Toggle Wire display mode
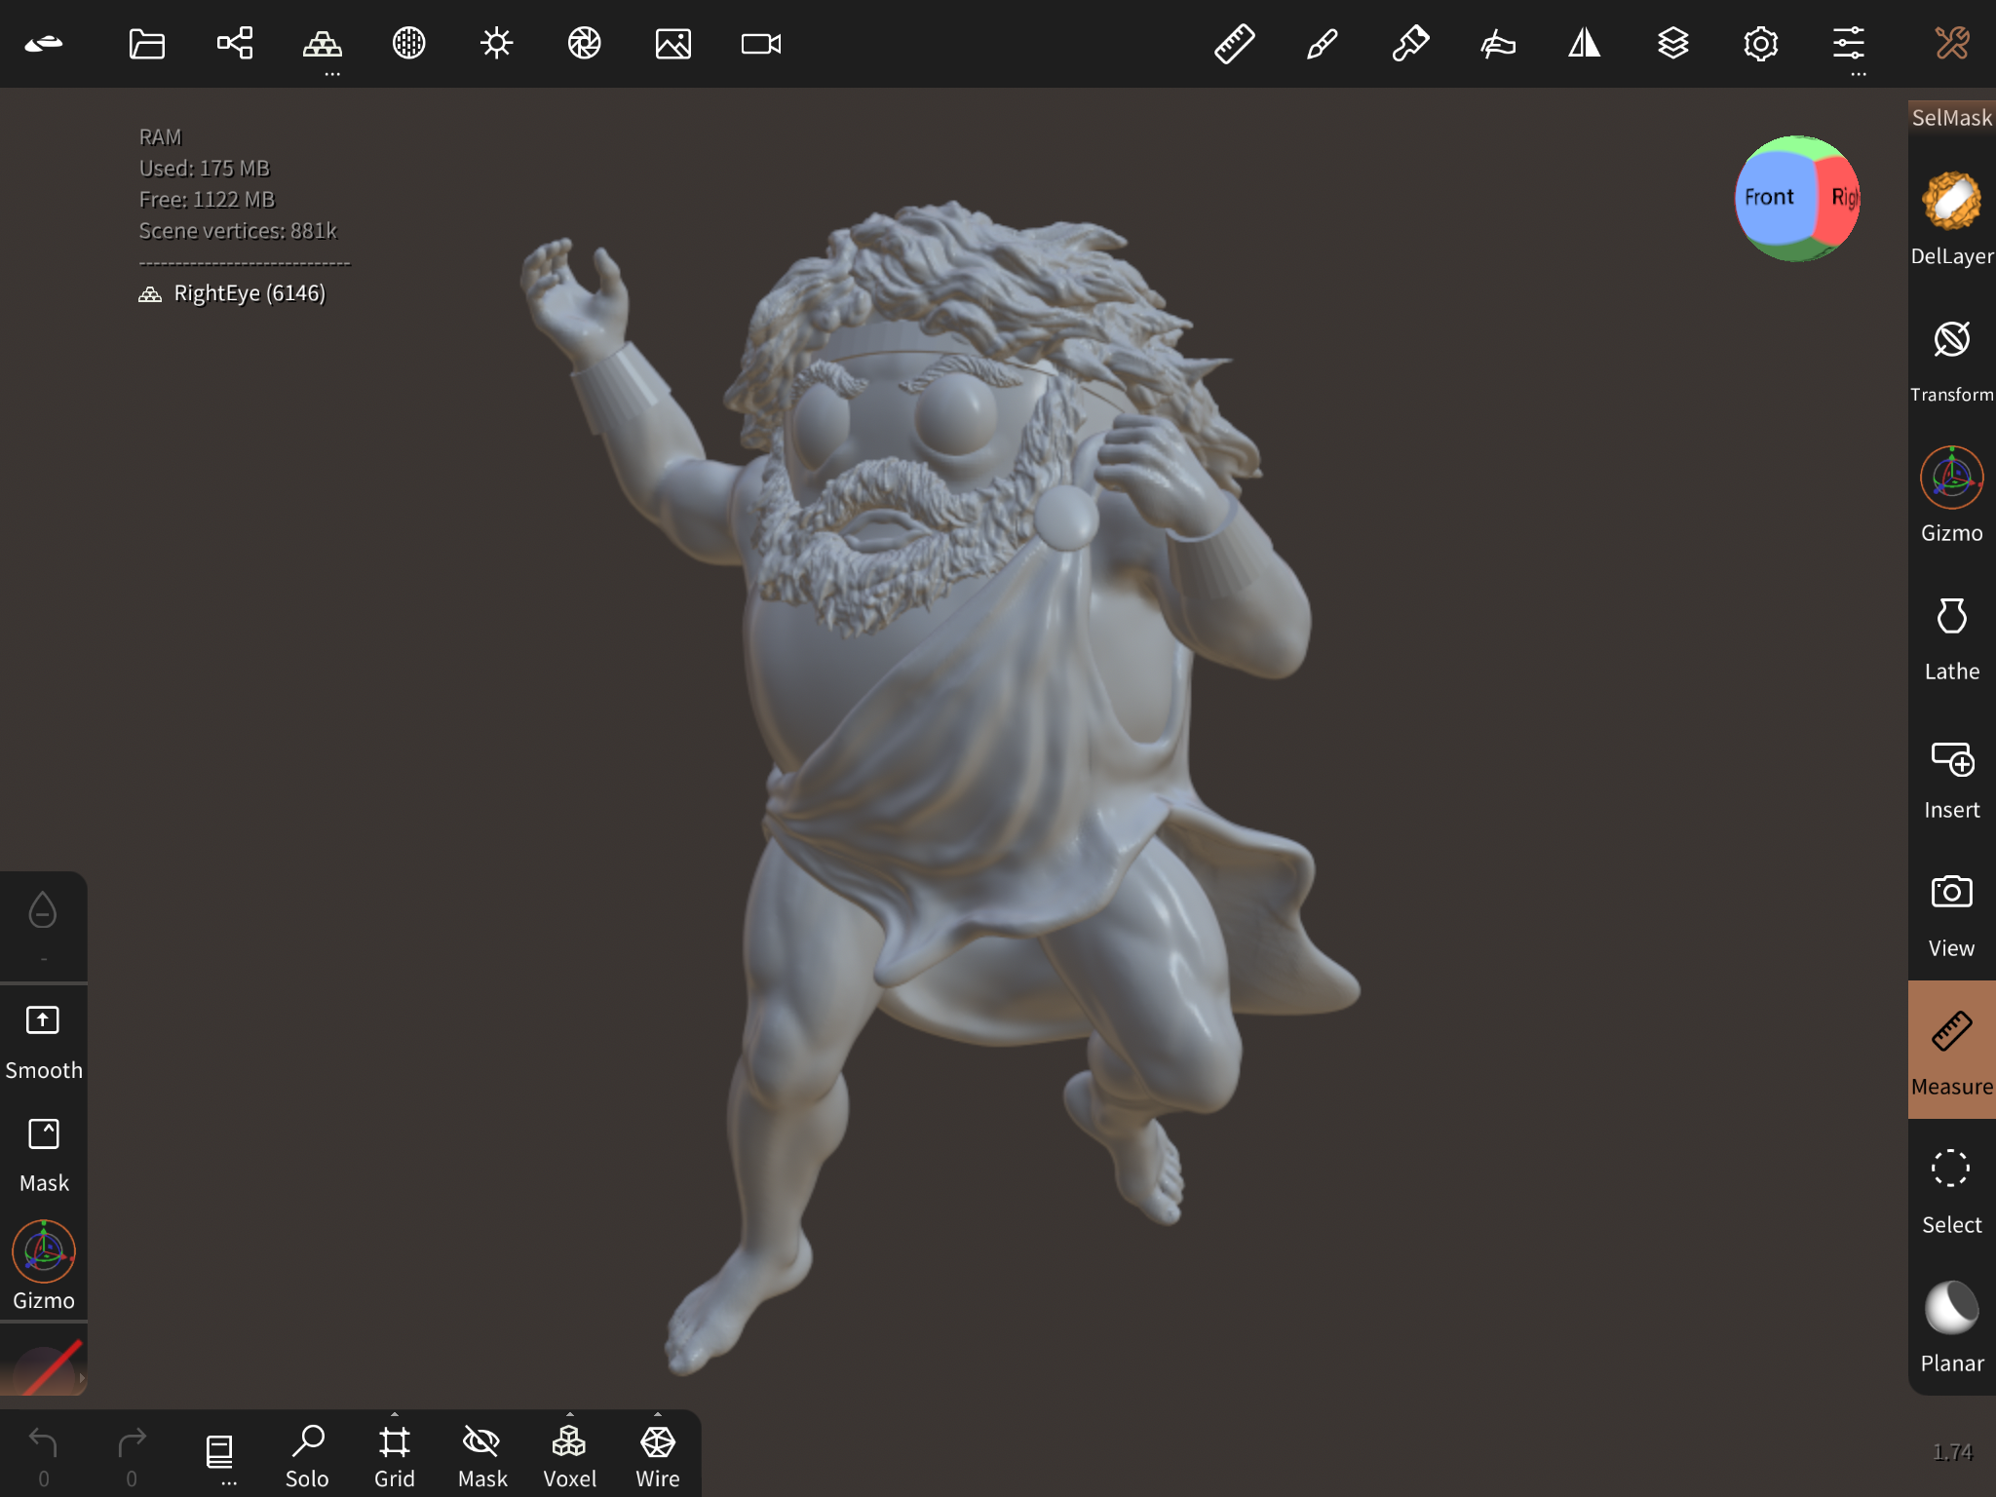1996x1497 pixels. click(657, 1452)
